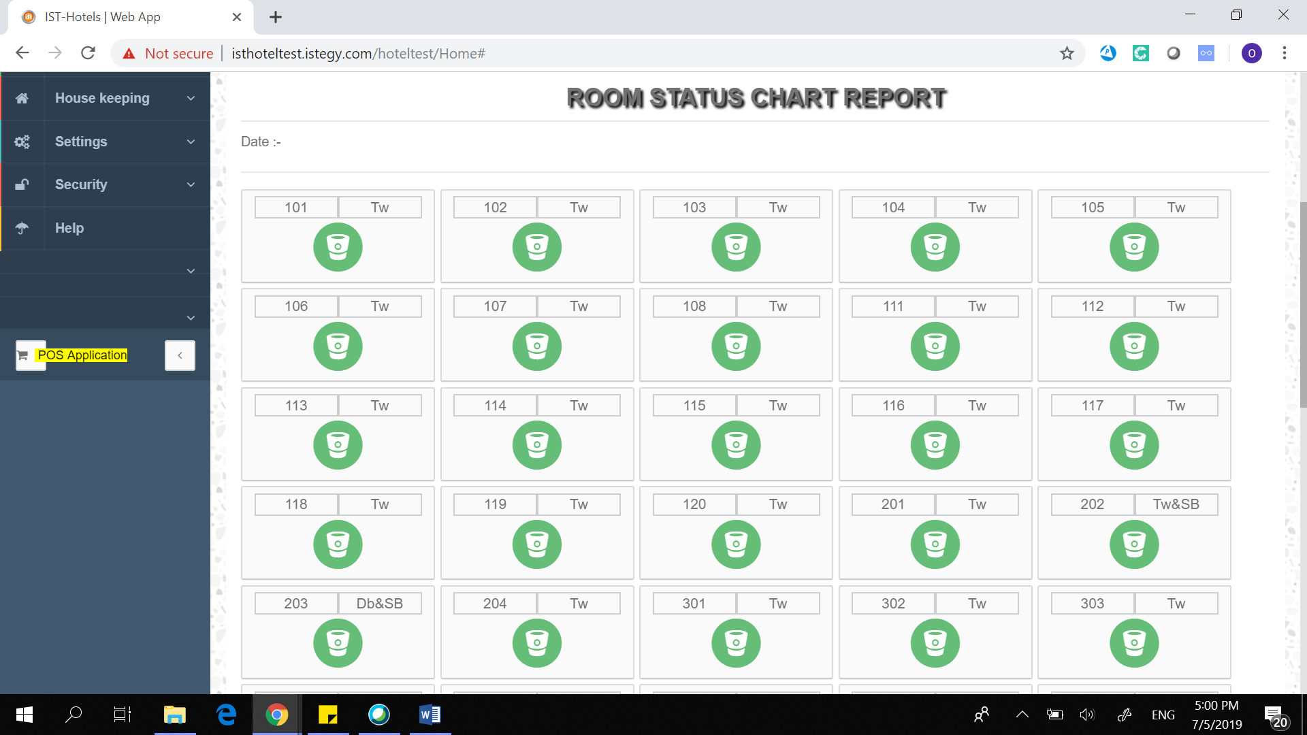Image resolution: width=1307 pixels, height=735 pixels.
Task: Click room 203 green bucket status icon
Action: (338, 643)
